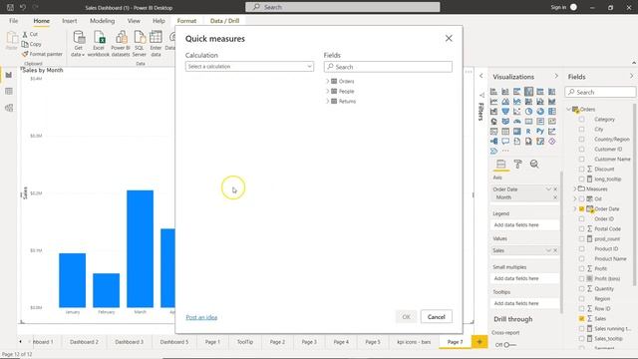Viewport: 638px width, 359px height.
Task: Get more visuals via ellipsis icon
Action: click(505, 151)
